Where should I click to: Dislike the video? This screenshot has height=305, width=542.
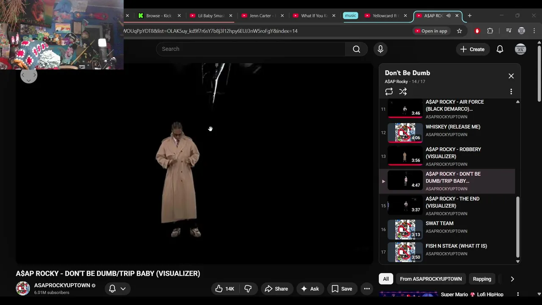pyautogui.click(x=248, y=289)
